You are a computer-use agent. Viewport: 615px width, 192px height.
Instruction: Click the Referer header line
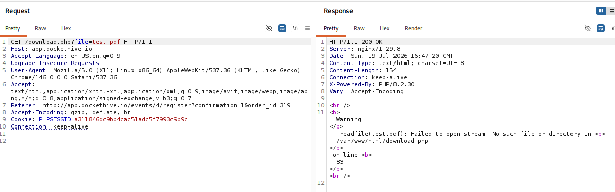[151, 105]
